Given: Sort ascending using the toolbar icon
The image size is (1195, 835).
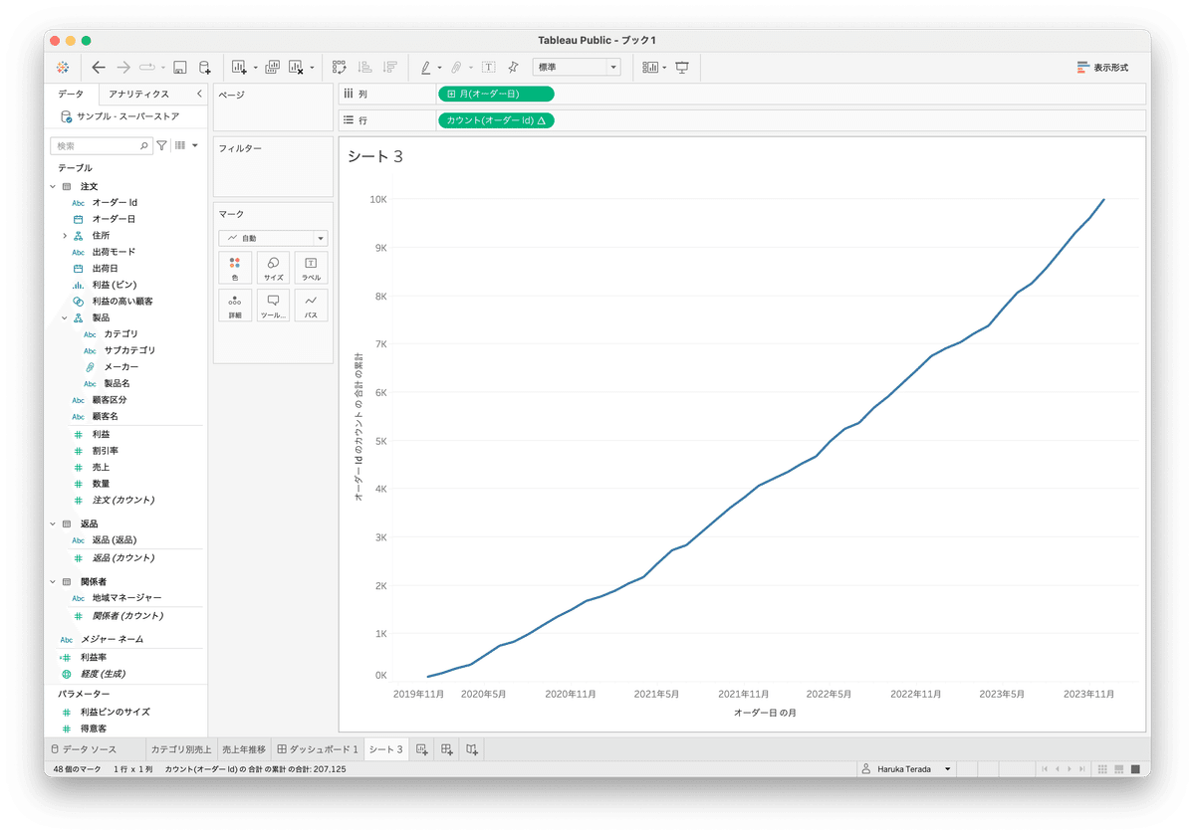Looking at the screenshot, I should (364, 68).
